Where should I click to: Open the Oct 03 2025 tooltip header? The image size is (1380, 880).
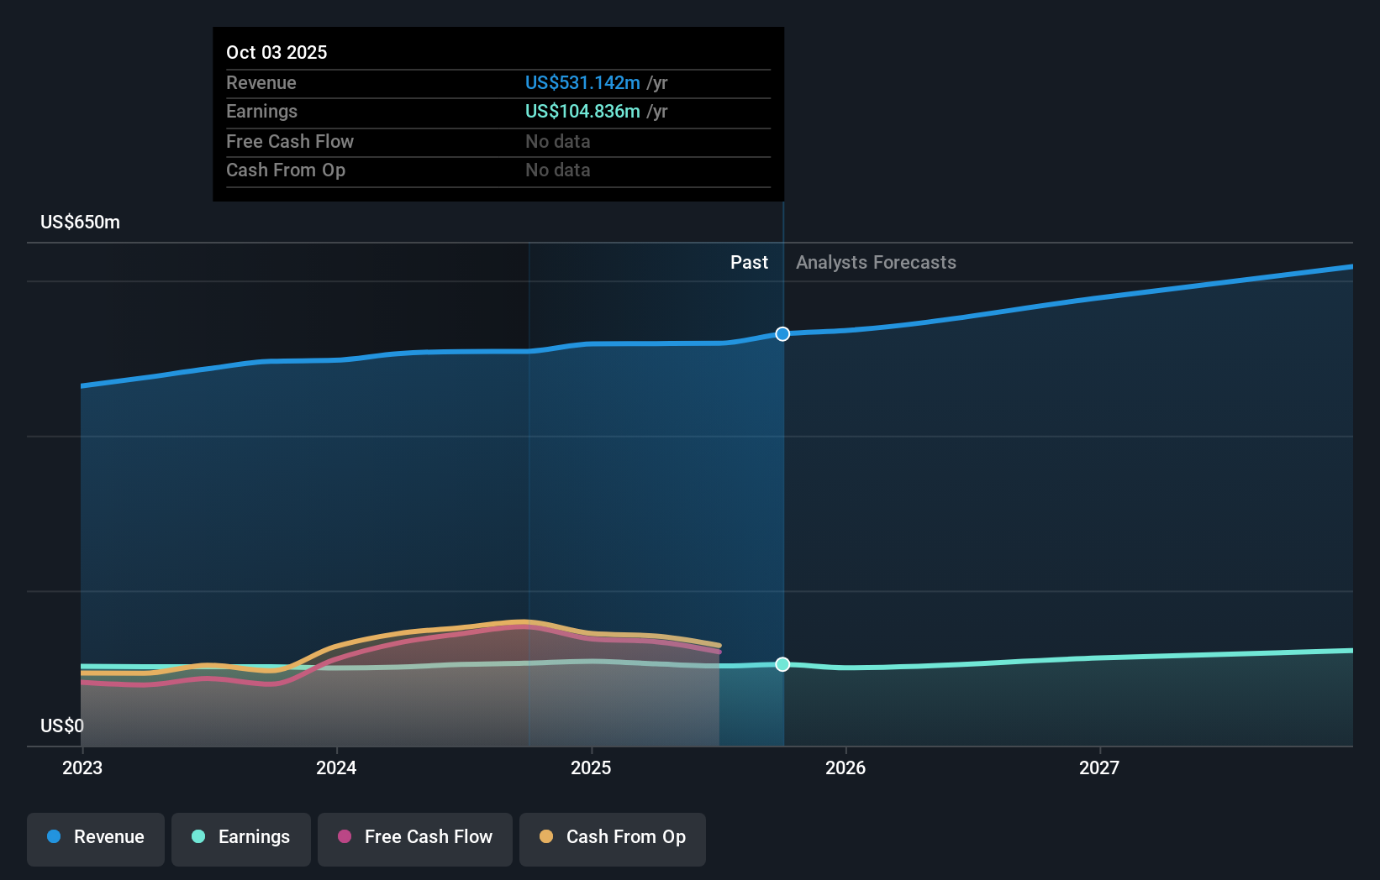(x=277, y=52)
